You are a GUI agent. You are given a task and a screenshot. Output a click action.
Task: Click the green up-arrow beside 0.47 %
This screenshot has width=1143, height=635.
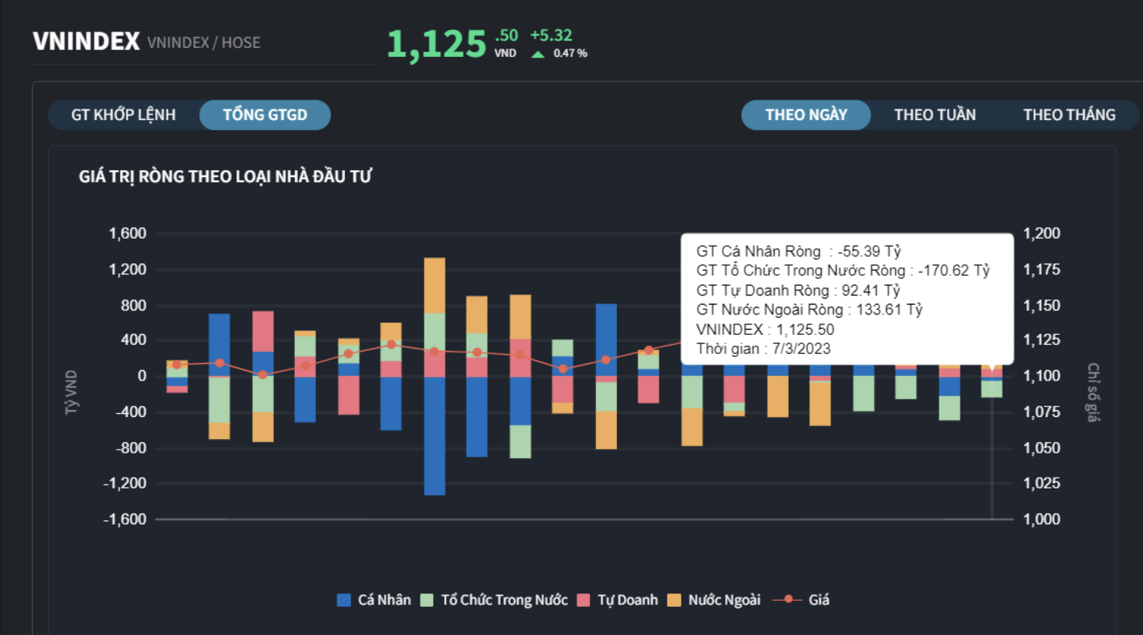(538, 54)
